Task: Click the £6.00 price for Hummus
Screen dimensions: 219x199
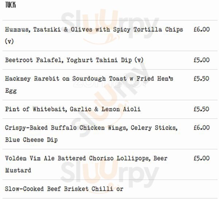Action: point(201,30)
